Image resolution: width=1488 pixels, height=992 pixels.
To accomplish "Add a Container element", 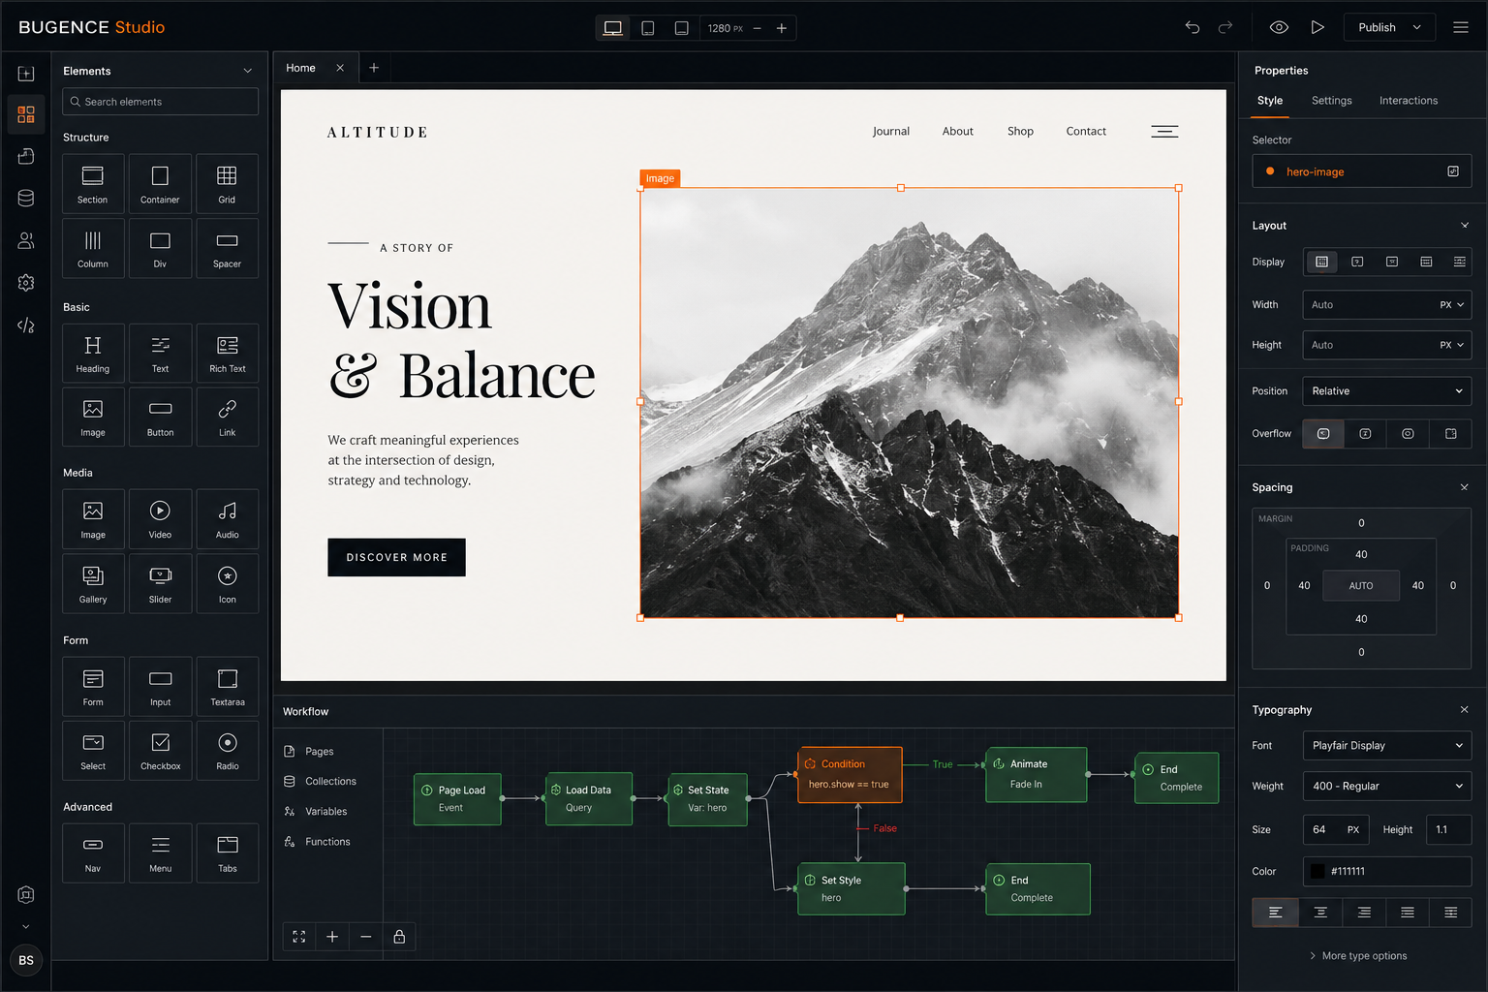I will pyautogui.click(x=160, y=183).
